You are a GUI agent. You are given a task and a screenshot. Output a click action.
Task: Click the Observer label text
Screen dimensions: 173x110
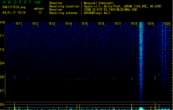(x=56, y=3)
